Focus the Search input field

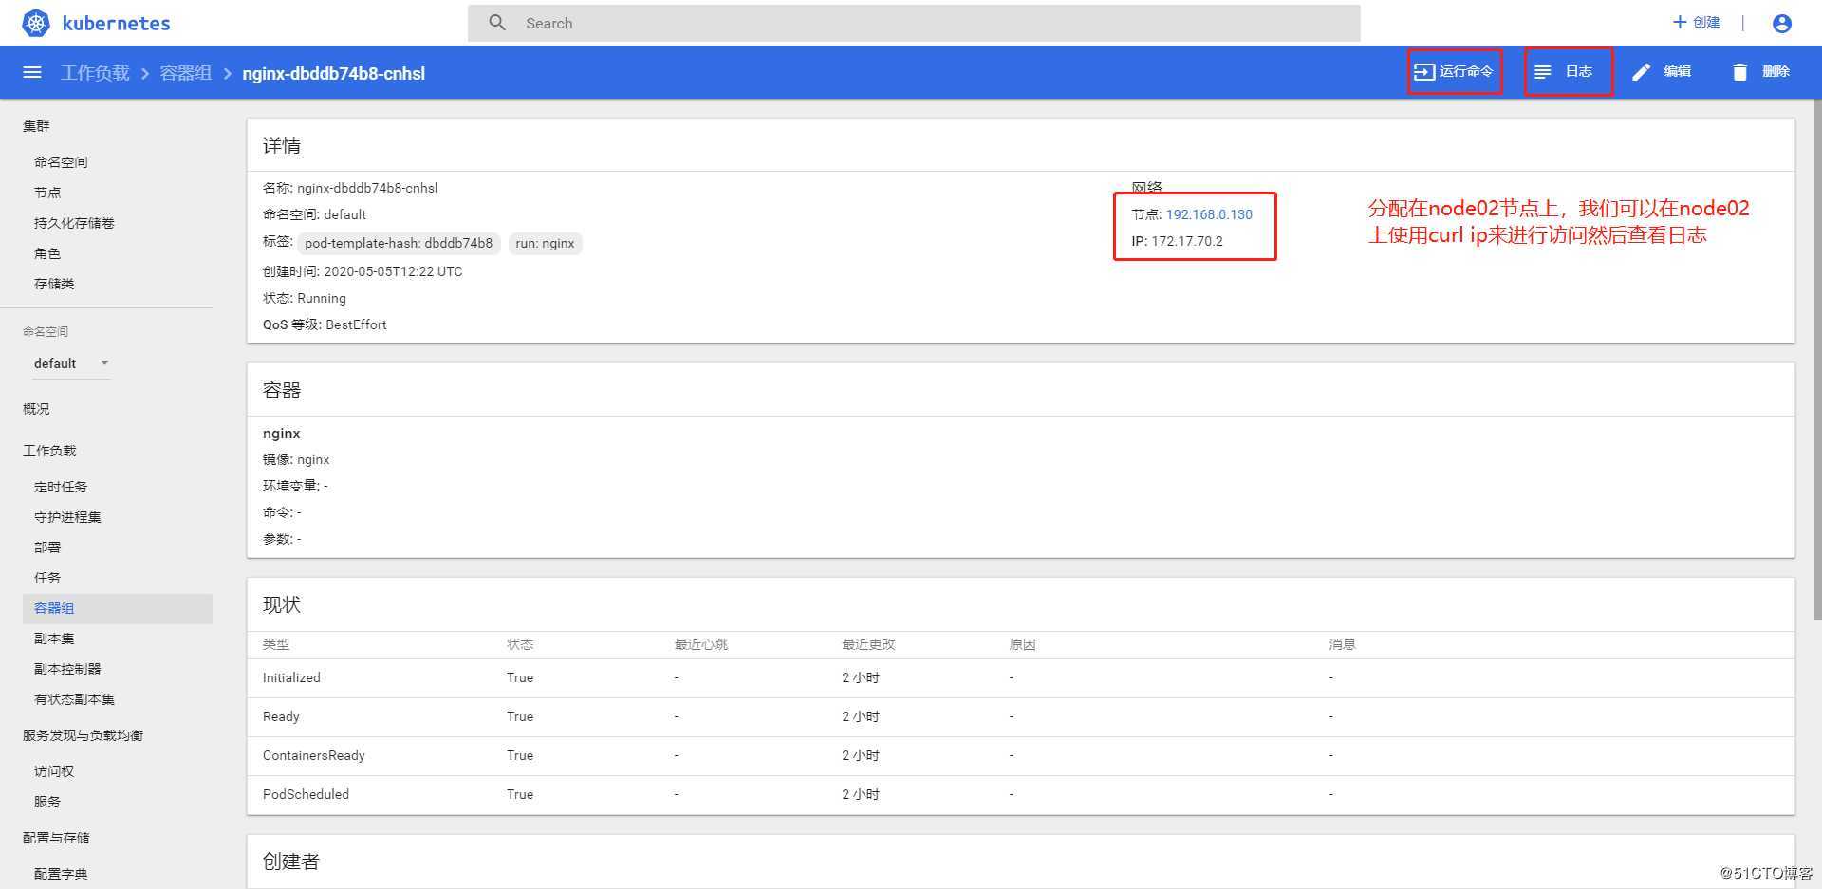[914, 23]
